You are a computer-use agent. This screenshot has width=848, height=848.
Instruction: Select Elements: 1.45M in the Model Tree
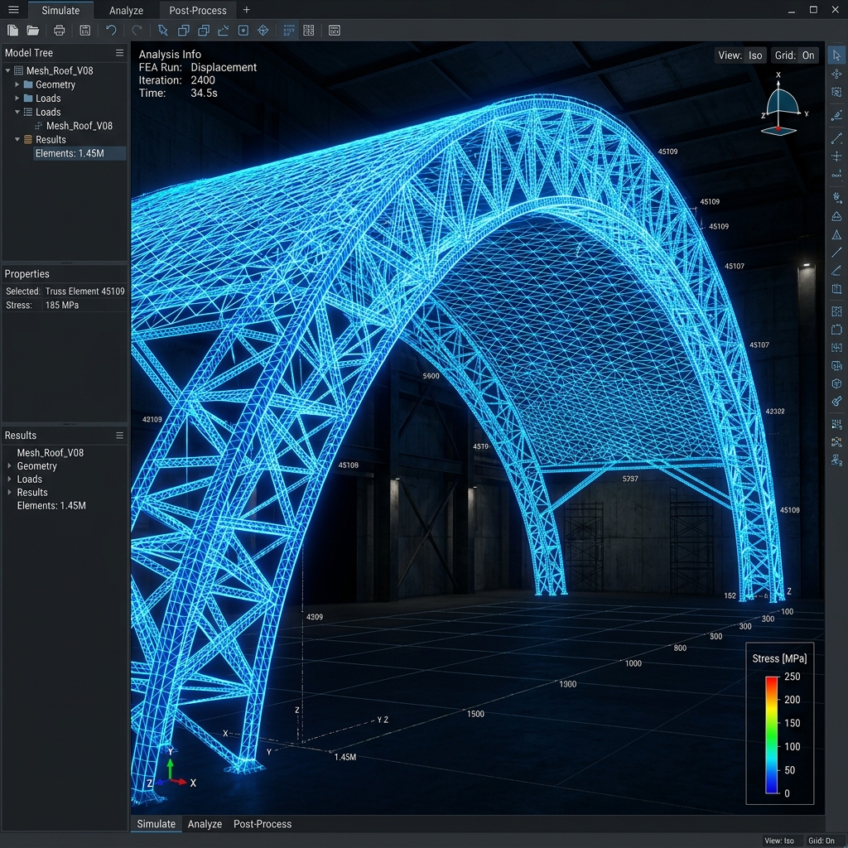point(79,153)
